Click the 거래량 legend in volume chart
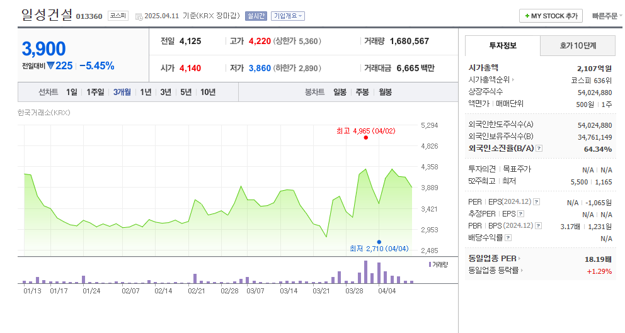Viewport: 625px width, 333px height. coord(439,264)
